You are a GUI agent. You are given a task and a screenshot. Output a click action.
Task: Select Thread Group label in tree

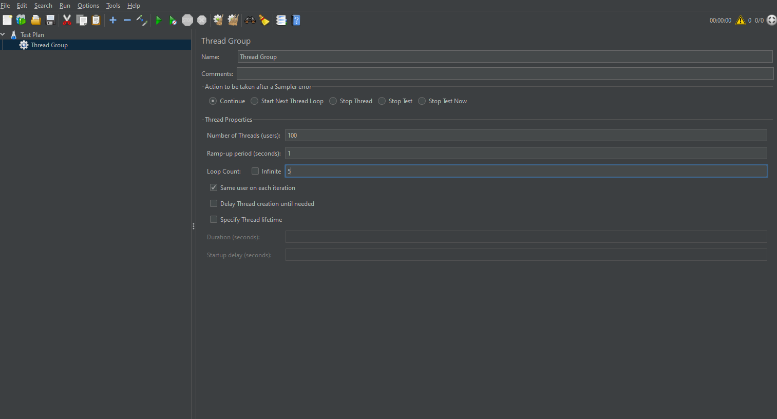pos(49,45)
